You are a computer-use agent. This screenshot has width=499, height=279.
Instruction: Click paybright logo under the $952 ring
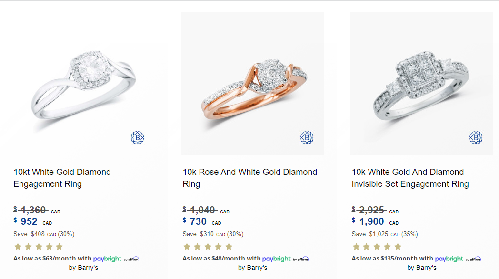116,259
